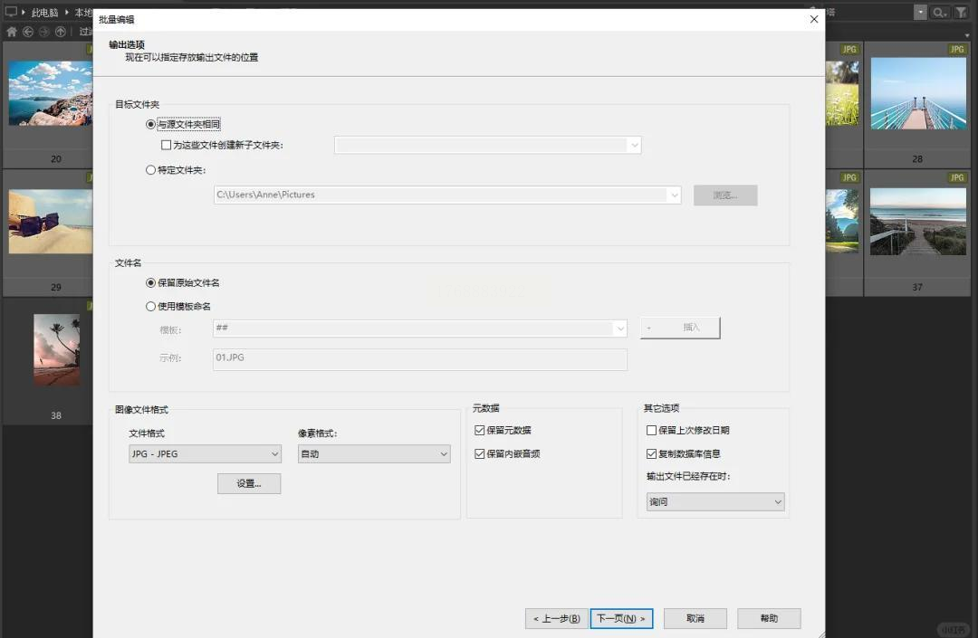Select thumbnail 28 of the pier
The image size is (978, 638).
918,93
